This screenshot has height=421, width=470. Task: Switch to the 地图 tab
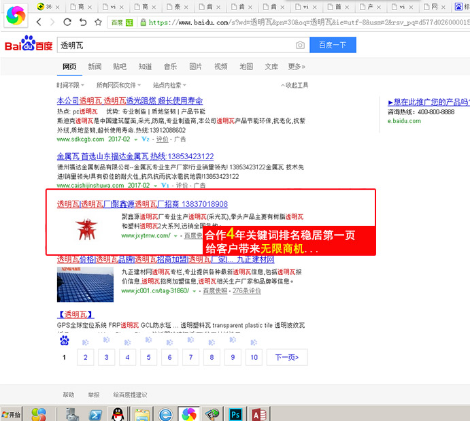[246, 67]
